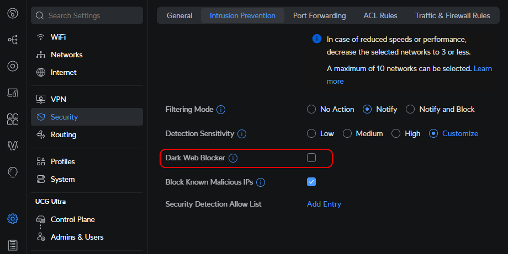Choose No Action filtering mode
Screen dimensions: 508x254
(330, 109)
